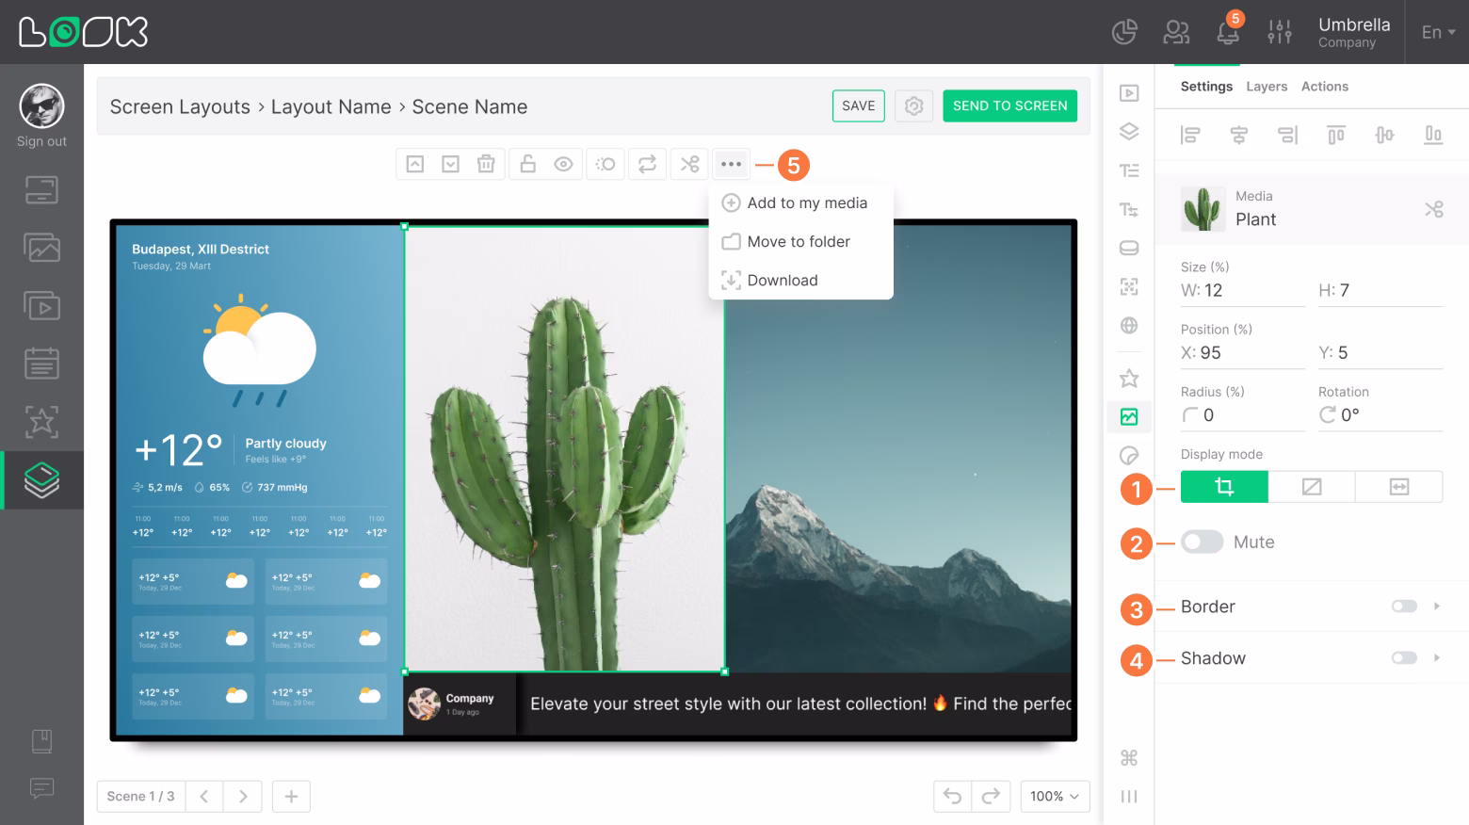Click the SAVE button
The image size is (1469, 825).
tap(858, 105)
